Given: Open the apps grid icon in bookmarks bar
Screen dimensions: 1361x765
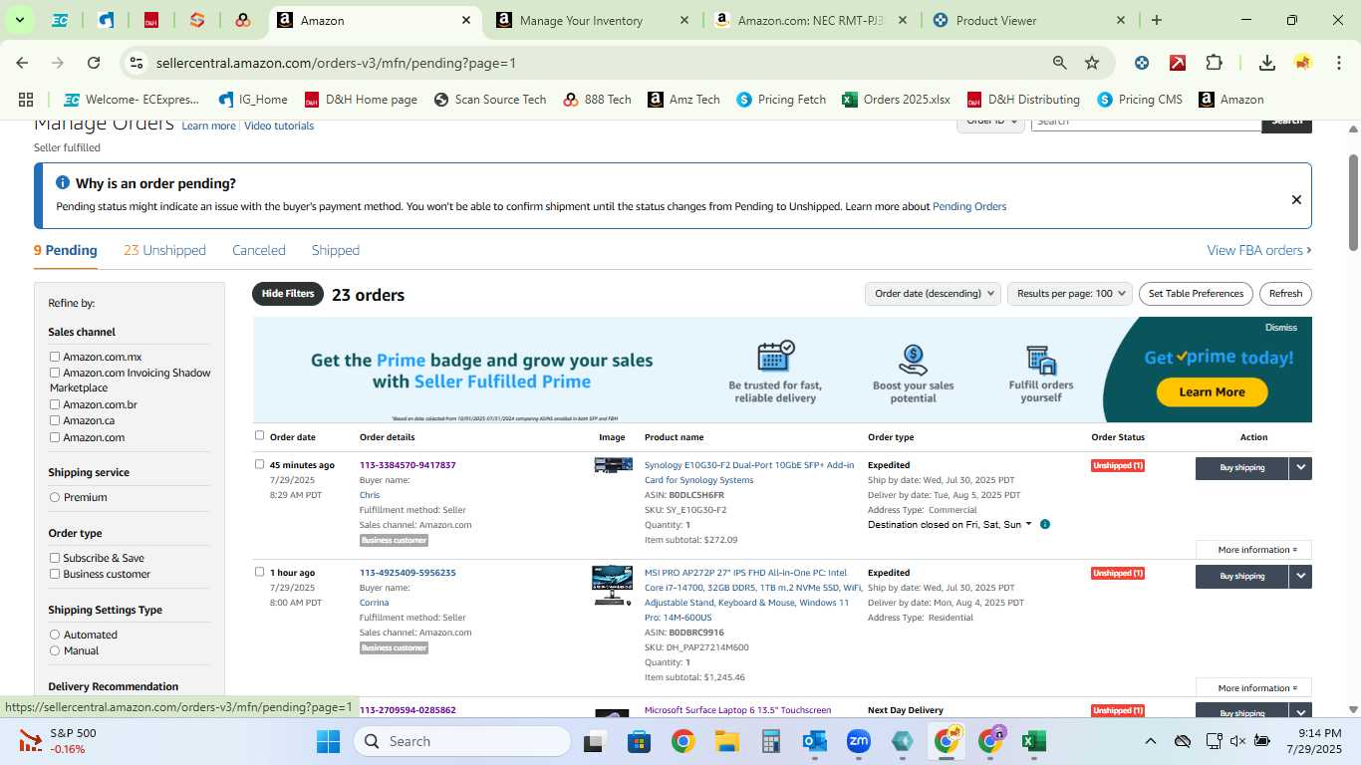Looking at the screenshot, I should coord(26,100).
